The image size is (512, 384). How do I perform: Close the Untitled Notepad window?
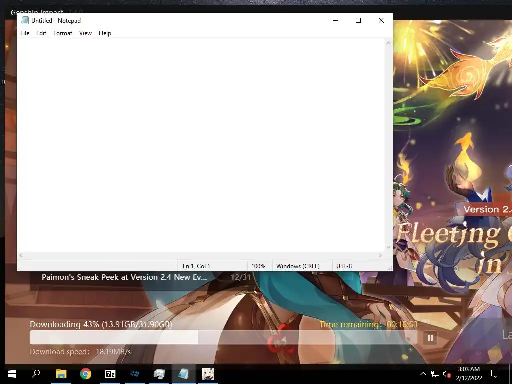coord(381,20)
